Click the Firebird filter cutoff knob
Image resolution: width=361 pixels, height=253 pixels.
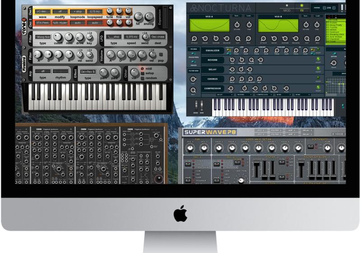(x=58, y=37)
